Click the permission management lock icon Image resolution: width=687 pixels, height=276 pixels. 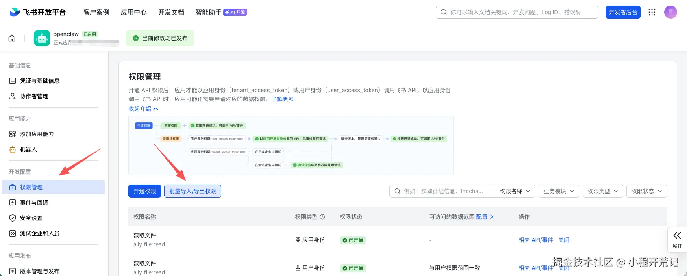[x=13, y=187]
